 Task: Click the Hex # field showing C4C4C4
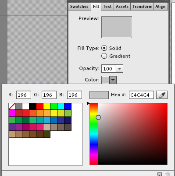[x=141, y=95]
